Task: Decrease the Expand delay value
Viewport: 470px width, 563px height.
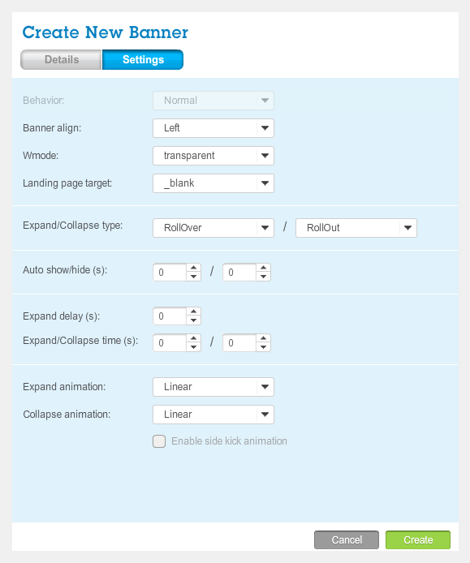Action: coord(193,320)
